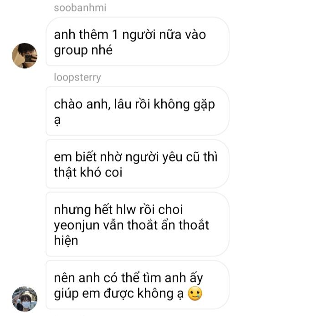Tap the smiling tear emoji in last message

tap(195, 294)
